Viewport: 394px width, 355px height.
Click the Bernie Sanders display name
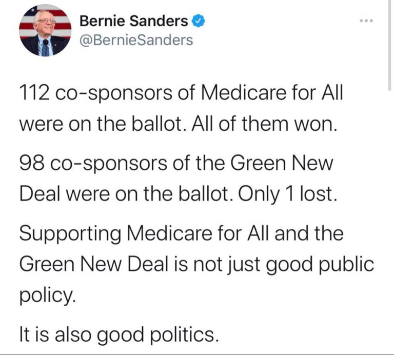click(134, 21)
